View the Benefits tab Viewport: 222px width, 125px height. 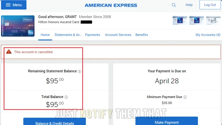142,35
